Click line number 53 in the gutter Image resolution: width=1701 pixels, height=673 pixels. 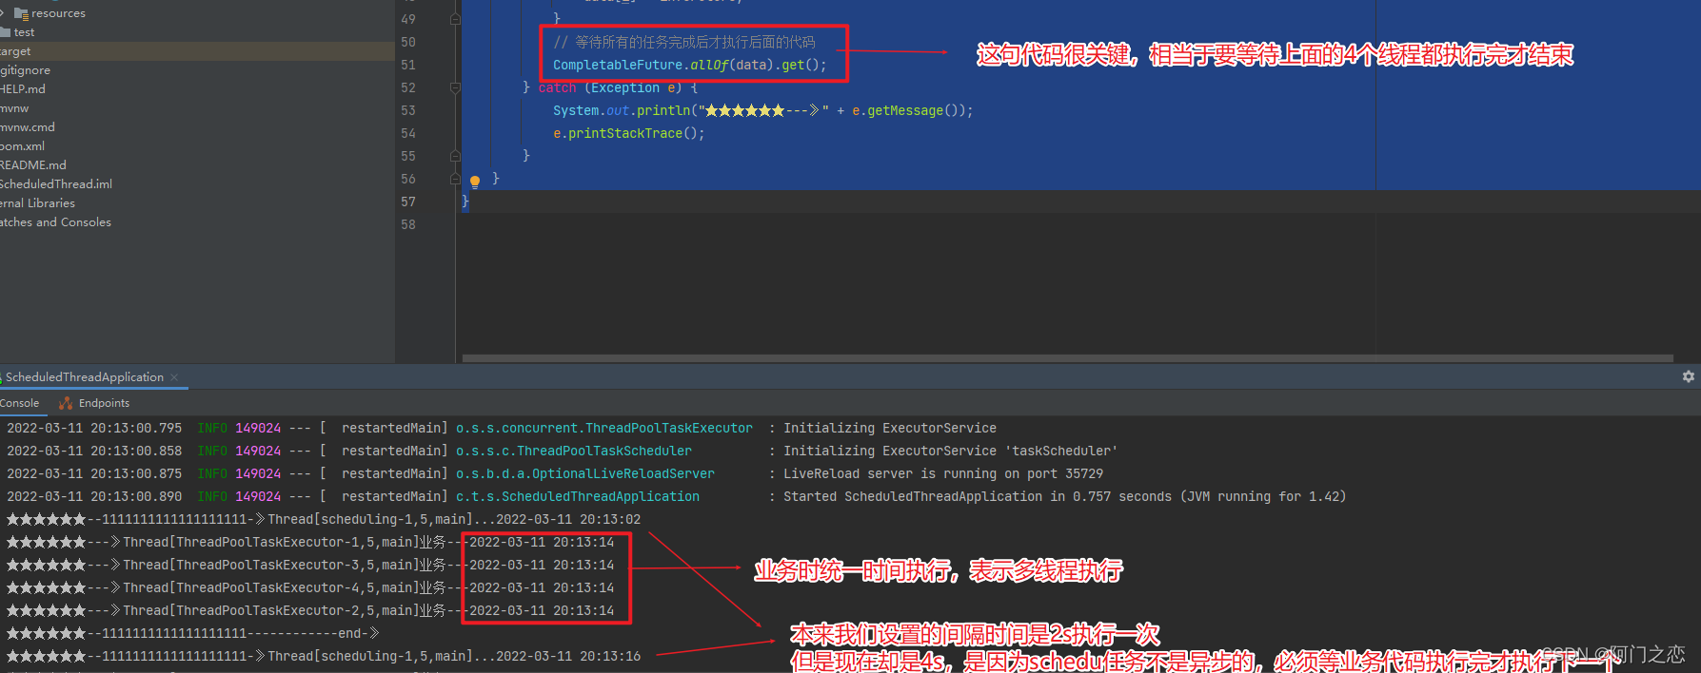(408, 110)
